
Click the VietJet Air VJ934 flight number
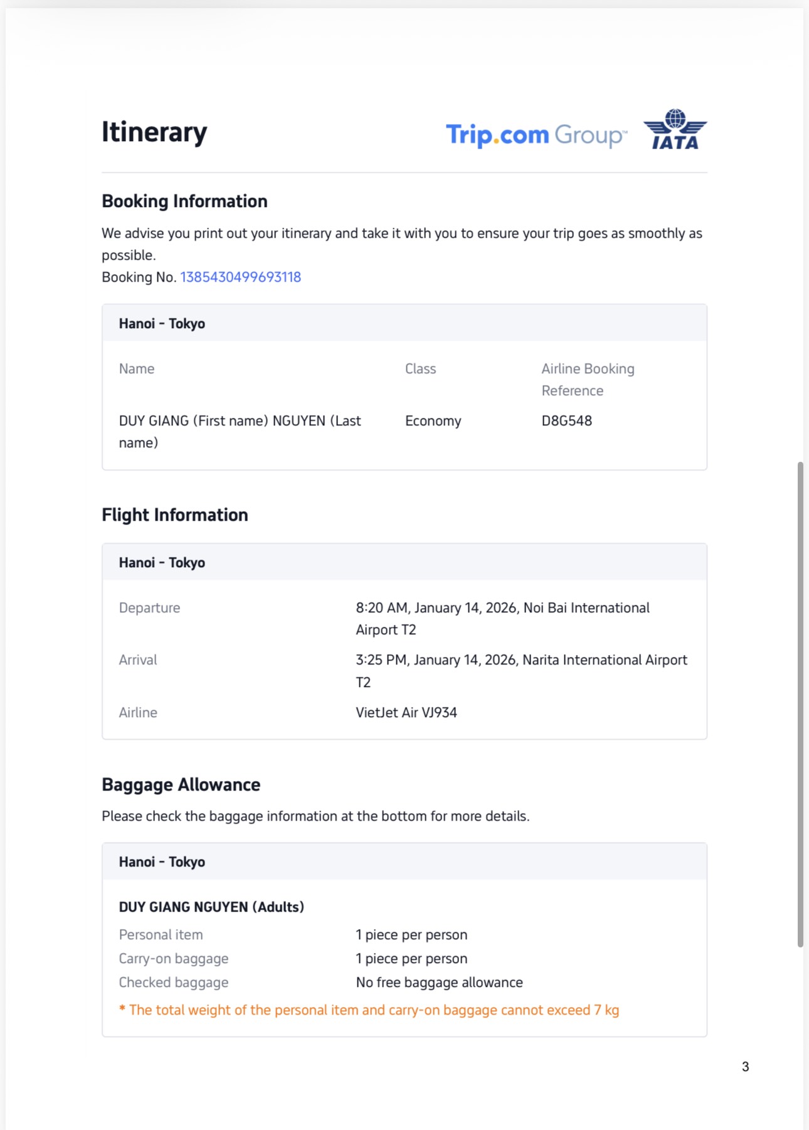tap(406, 713)
